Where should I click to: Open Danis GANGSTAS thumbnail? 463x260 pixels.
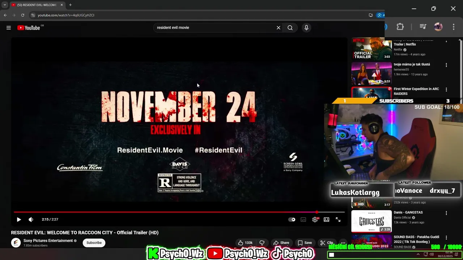pos(371,221)
